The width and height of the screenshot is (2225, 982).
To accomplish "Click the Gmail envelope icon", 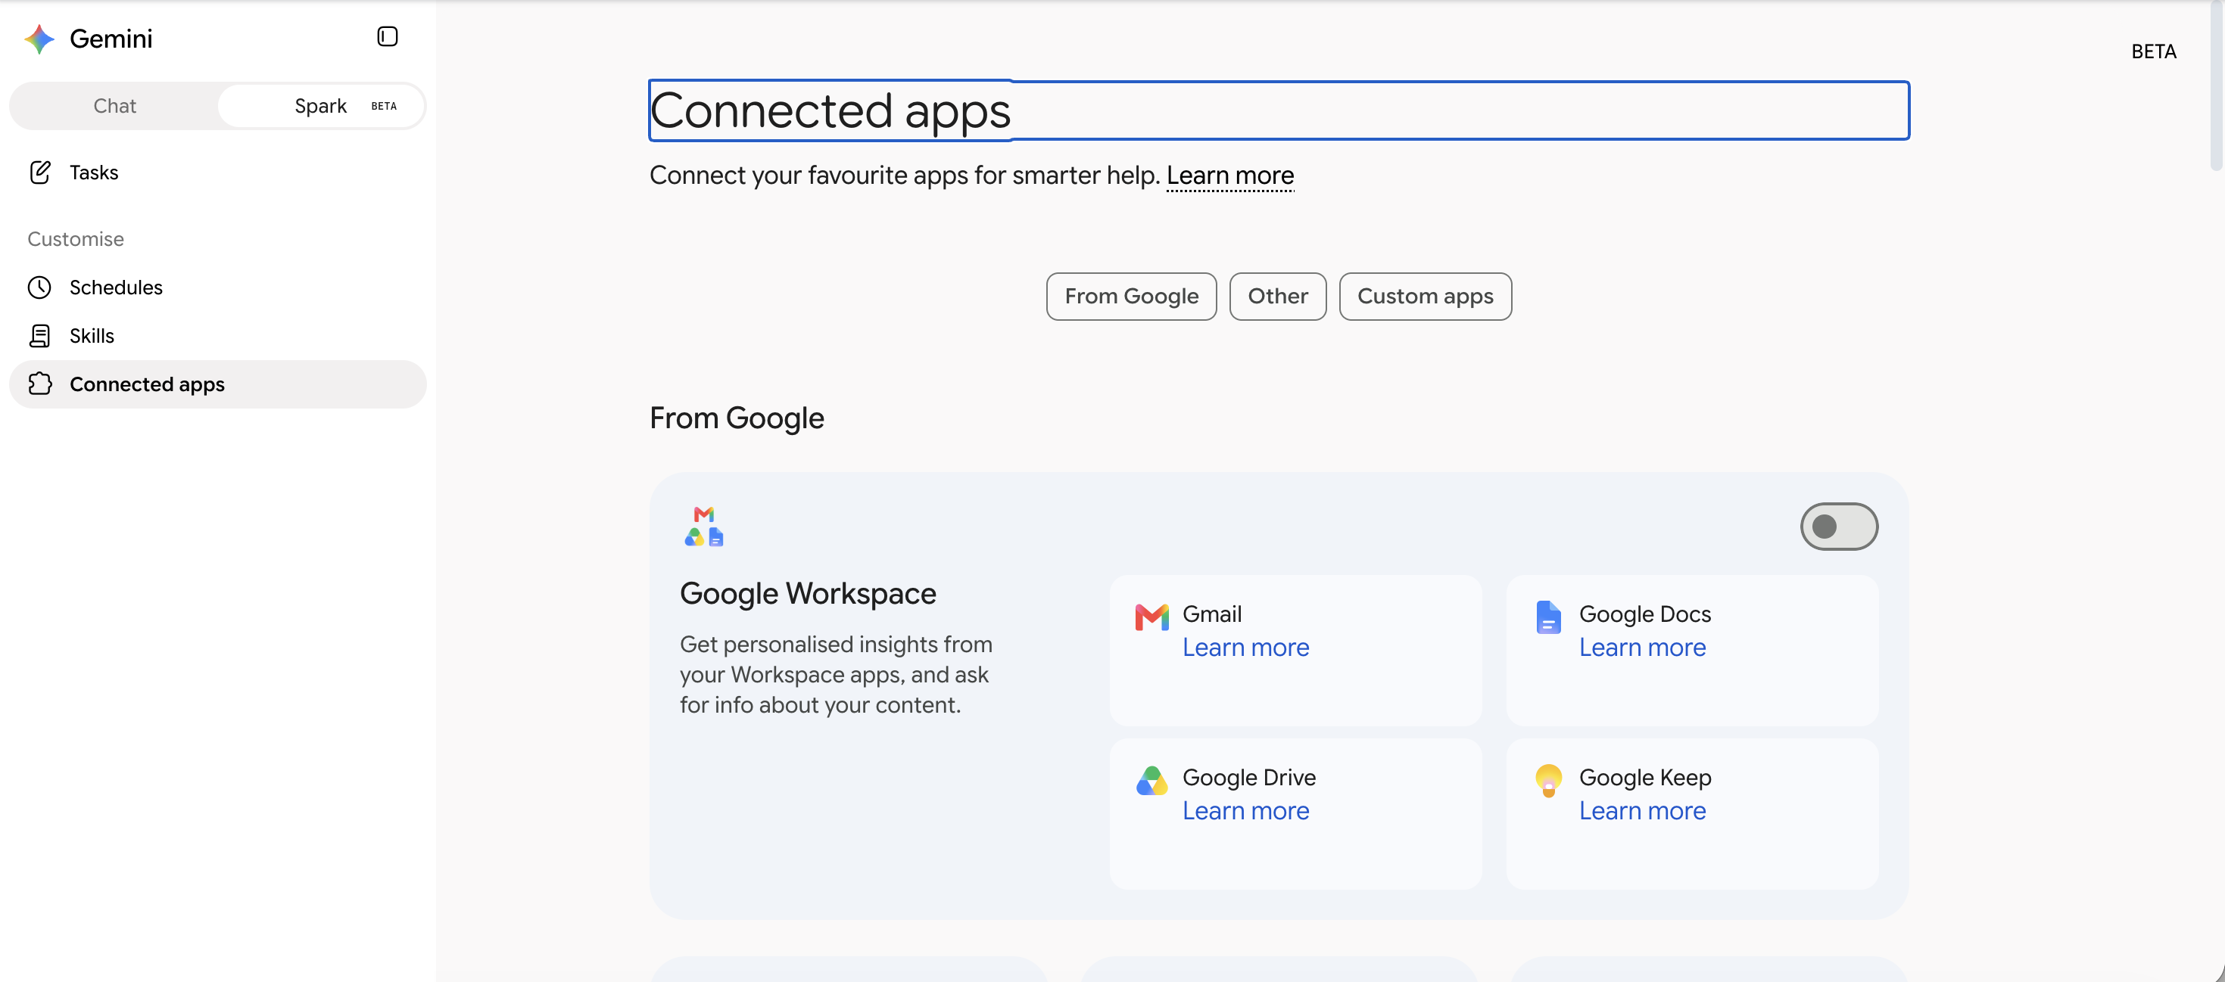I will click(x=1151, y=617).
